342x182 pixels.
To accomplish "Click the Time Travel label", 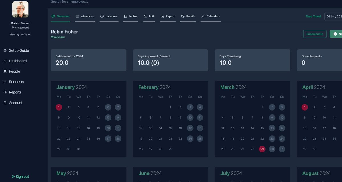I will (x=313, y=16).
